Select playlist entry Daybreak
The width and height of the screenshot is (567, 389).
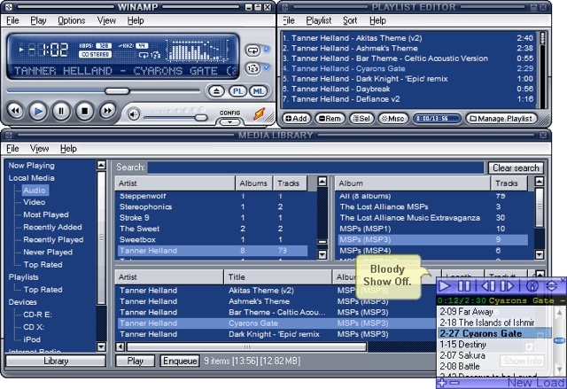tap(408, 89)
